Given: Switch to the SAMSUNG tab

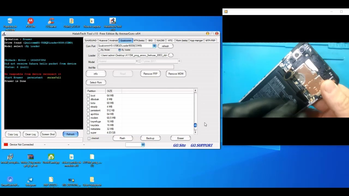Looking at the screenshot, I should pos(91,41).
